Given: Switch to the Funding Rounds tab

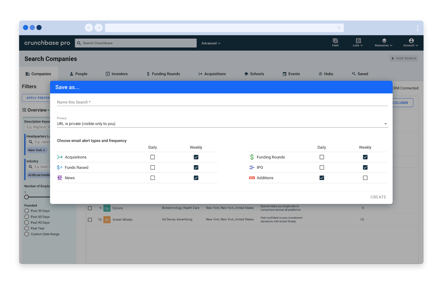Looking at the screenshot, I should point(163,74).
